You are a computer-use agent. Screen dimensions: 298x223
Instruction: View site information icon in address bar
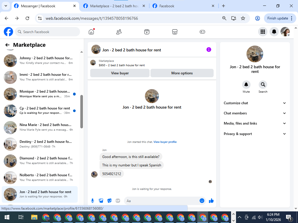(40, 18)
